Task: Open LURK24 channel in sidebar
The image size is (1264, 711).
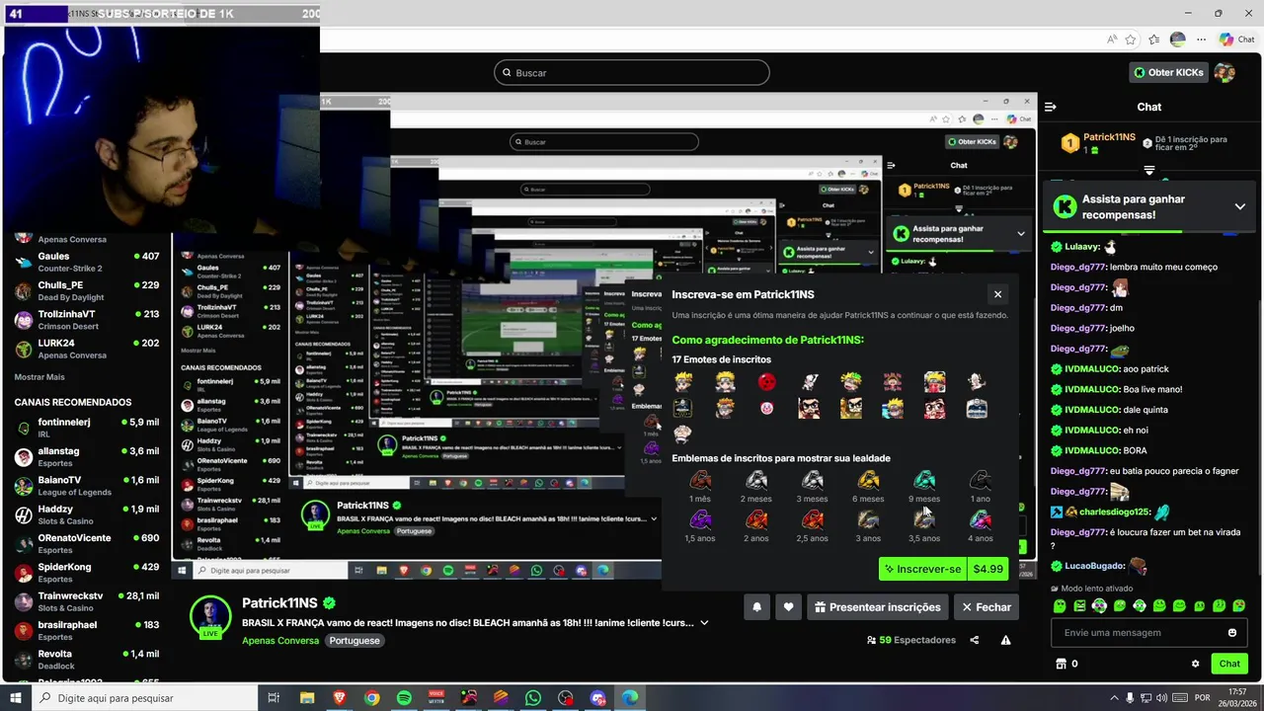Action: 87,349
